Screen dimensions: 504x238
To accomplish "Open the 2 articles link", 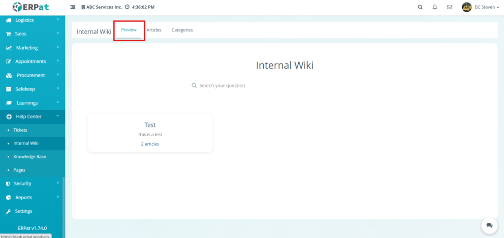I will (x=150, y=144).
